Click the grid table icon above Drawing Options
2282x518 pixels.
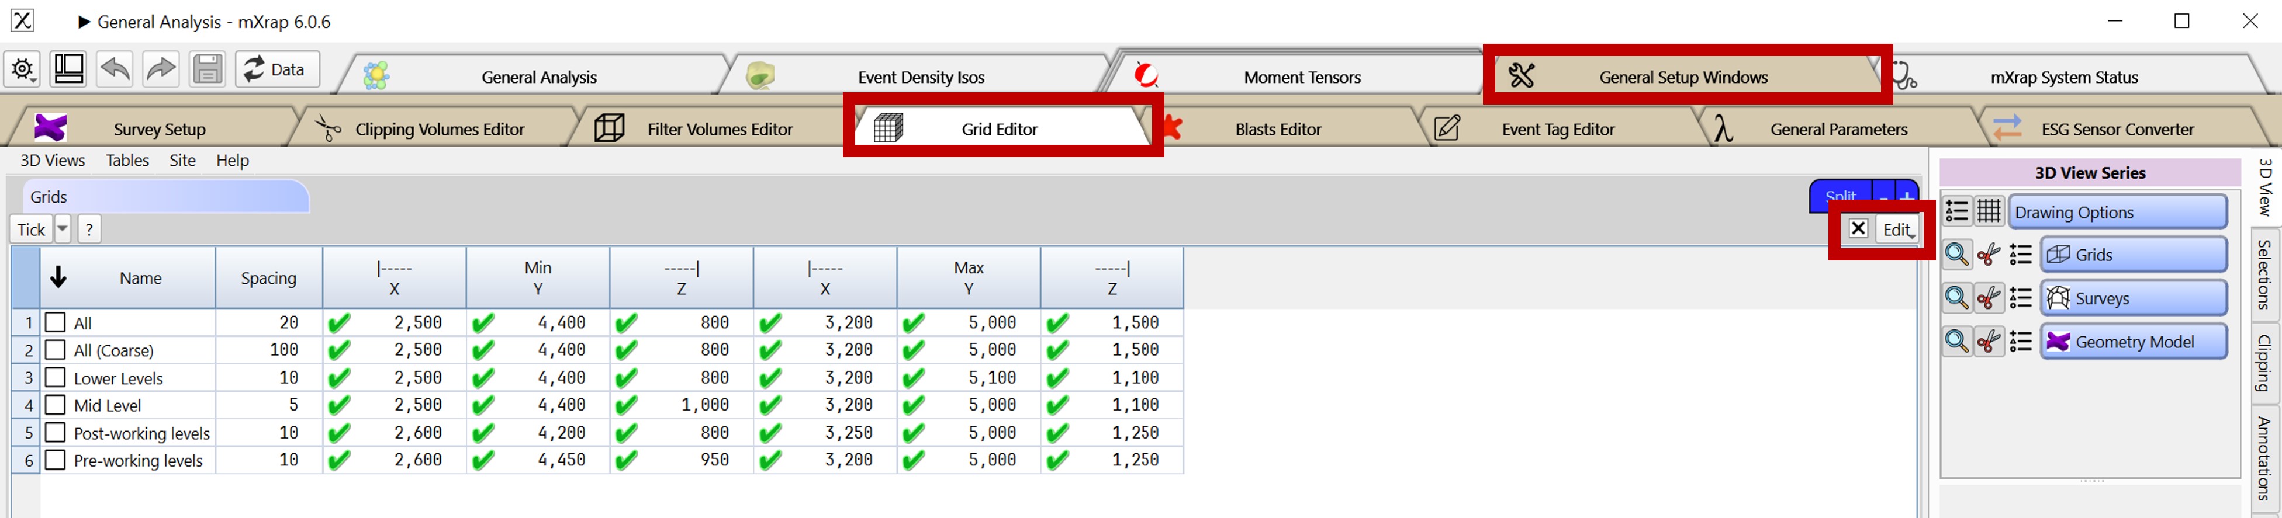click(1989, 211)
